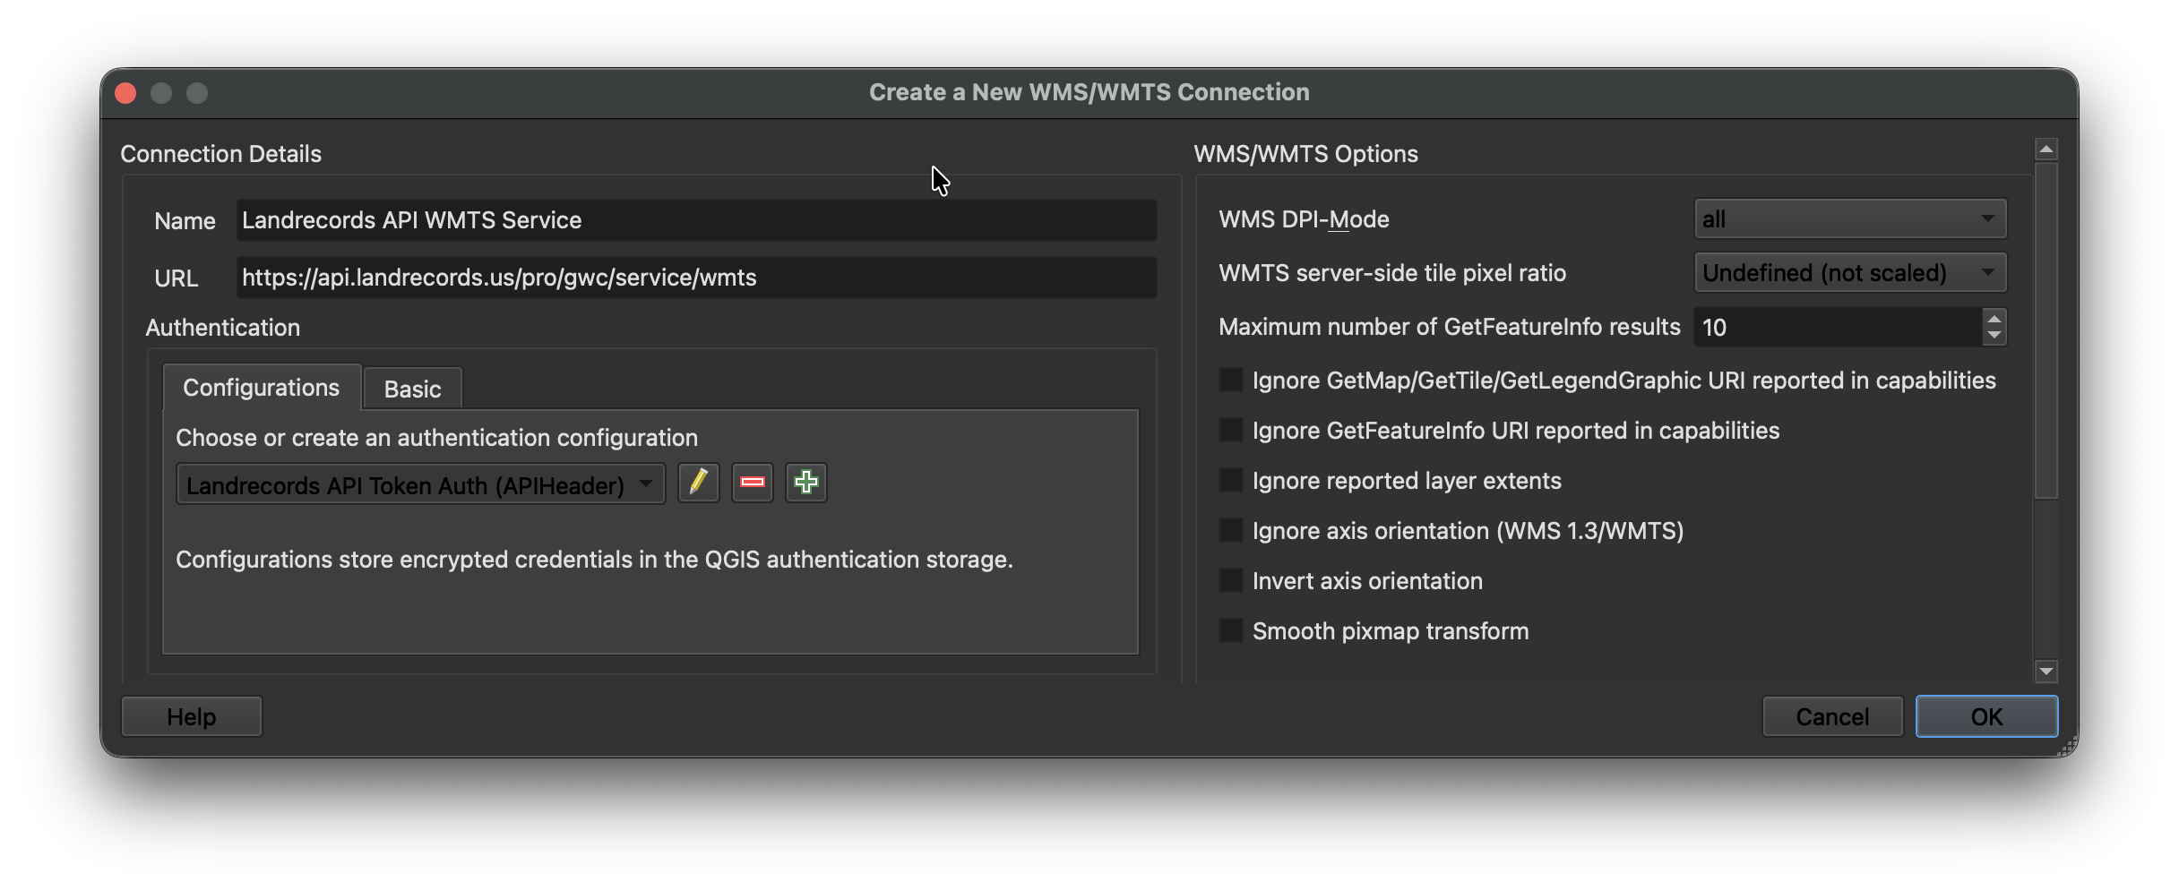Screen dimensions: 2179x890
Task: Increase GetFeatureInfo results with up arrow
Action: [1994, 319]
